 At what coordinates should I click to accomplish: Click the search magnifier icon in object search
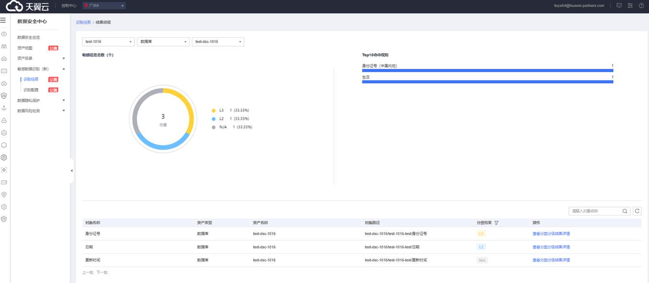pos(625,211)
